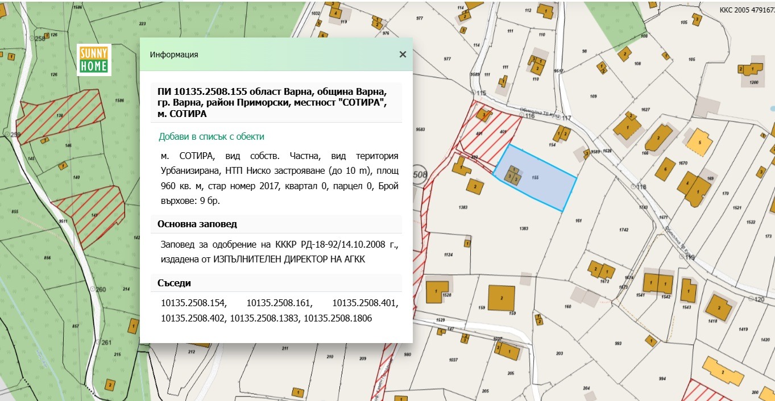Click neighbor number 10135.2508.402
Viewport: 775px width, 401px height.
pos(194,319)
